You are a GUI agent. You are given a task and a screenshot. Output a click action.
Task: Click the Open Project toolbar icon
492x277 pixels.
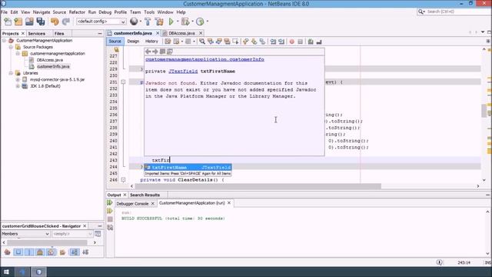(29, 22)
